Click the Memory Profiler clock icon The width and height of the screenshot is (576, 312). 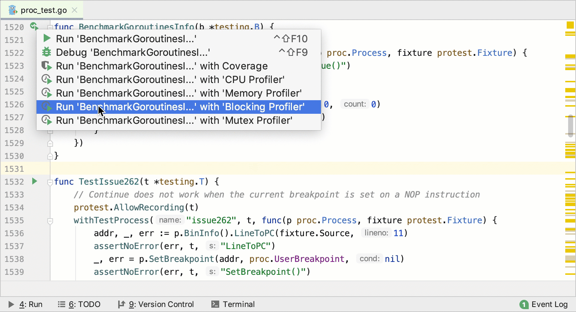(x=47, y=93)
